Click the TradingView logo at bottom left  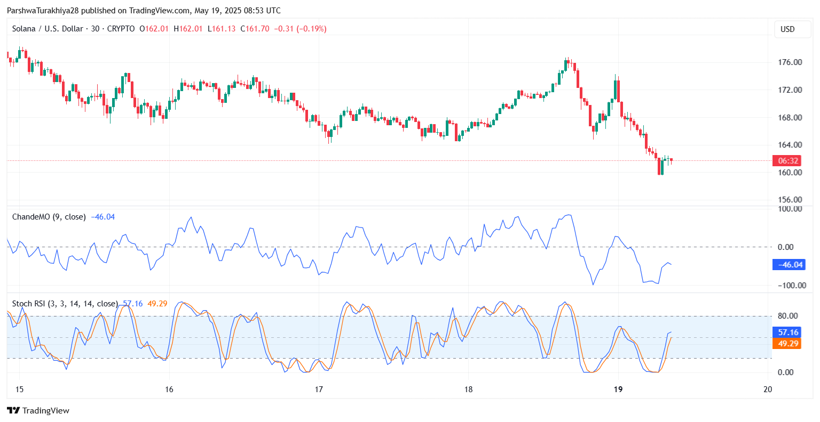click(38, 410)
